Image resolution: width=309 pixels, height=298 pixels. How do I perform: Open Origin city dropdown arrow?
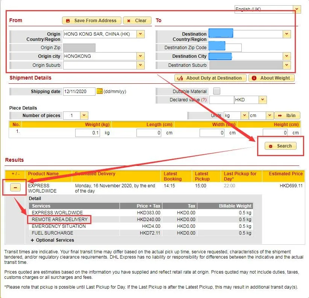pyautogui.click(x=140, y=56)
